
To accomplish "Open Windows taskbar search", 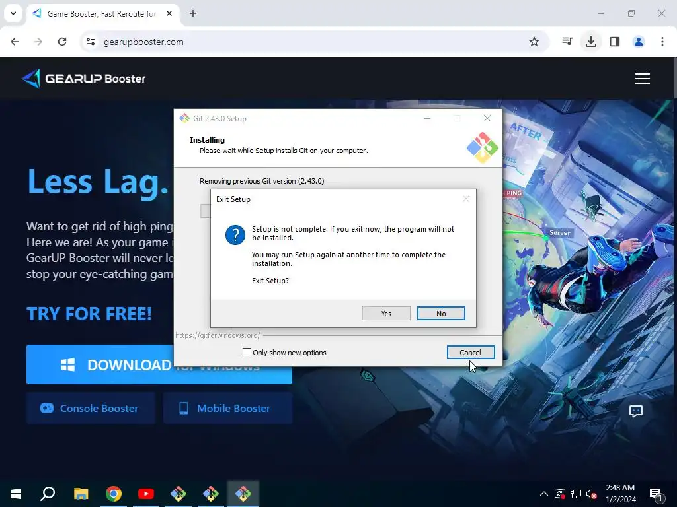I will pyautogui.click(x=48, y=494).
